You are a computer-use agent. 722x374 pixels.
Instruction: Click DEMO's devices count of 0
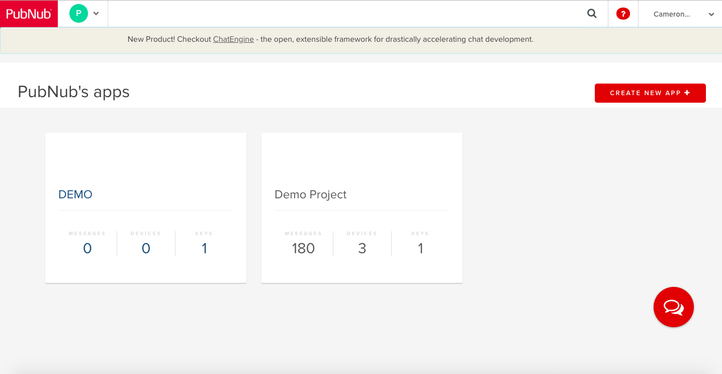point(146,248)
